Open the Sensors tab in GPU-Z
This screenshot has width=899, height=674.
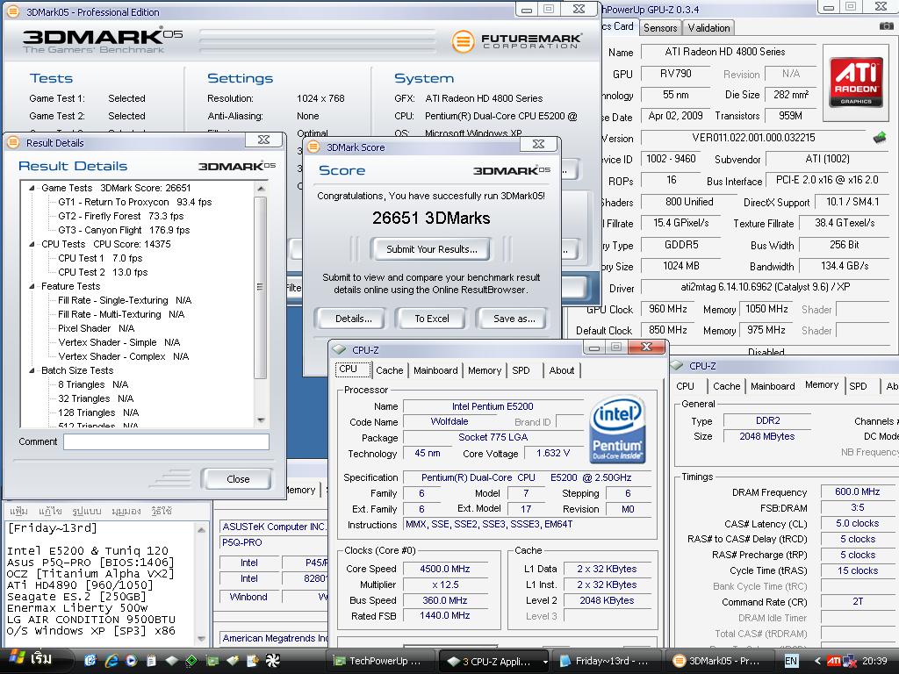point(660,28)
